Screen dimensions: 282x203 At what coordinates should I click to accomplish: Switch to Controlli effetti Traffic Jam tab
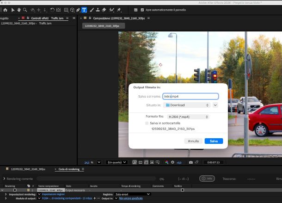47,18
